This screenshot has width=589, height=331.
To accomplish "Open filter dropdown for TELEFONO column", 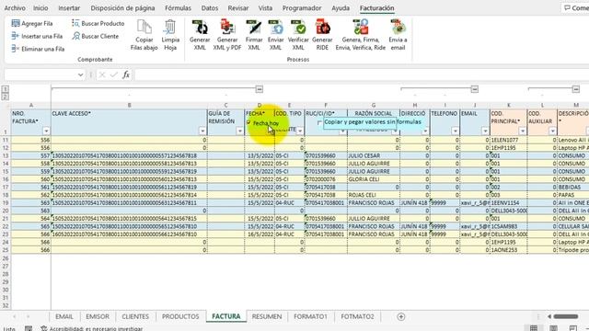I will (455, 131).
